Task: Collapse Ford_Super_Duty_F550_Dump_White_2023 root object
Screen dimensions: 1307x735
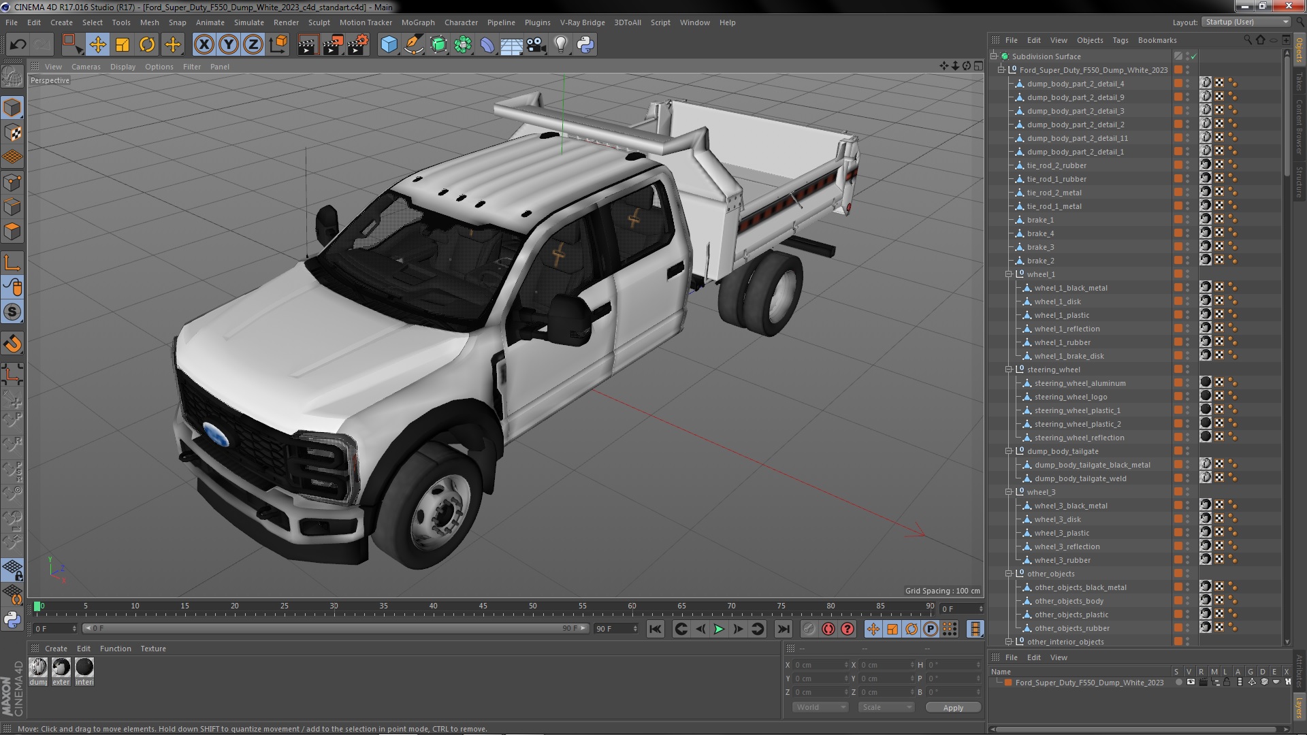Action: point(1001,70)
